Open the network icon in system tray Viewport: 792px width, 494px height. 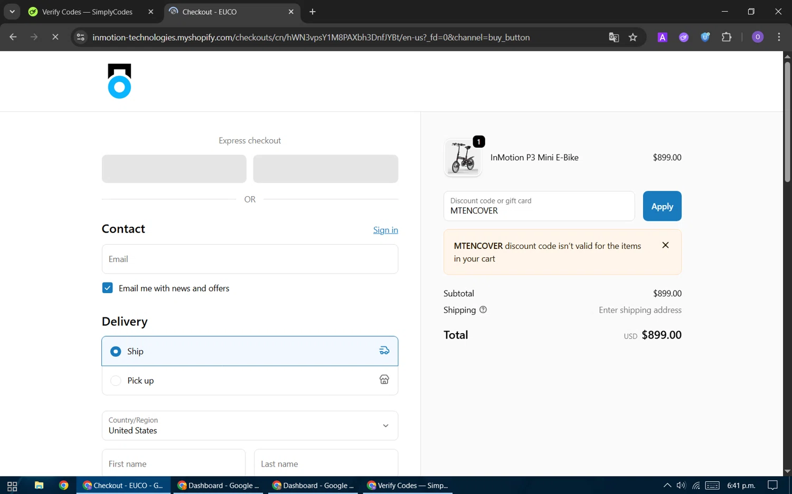coord(696,486)
